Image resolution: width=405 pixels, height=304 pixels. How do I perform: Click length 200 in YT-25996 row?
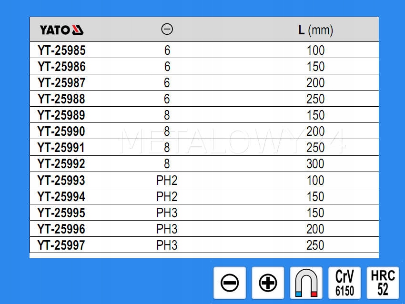(x=315, y=229)
